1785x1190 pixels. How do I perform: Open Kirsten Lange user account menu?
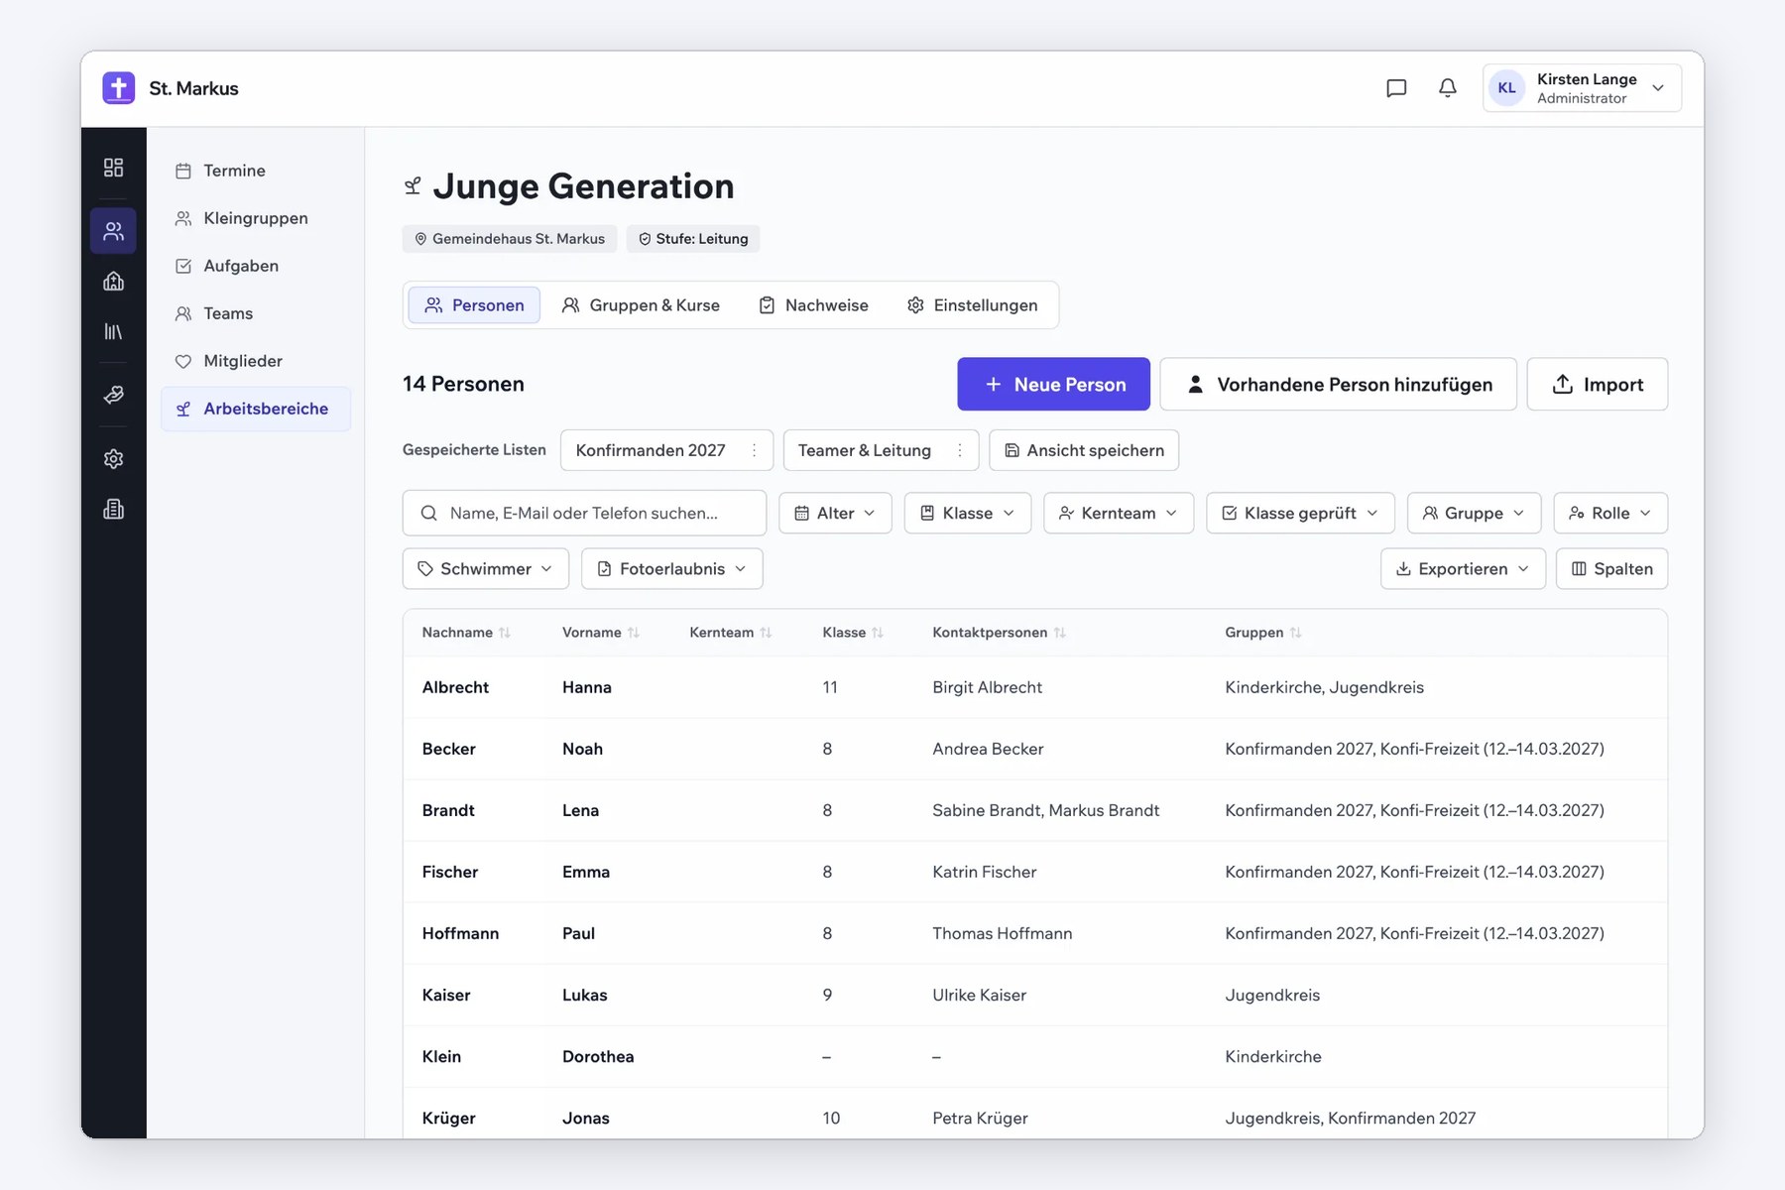(1582, 88)
